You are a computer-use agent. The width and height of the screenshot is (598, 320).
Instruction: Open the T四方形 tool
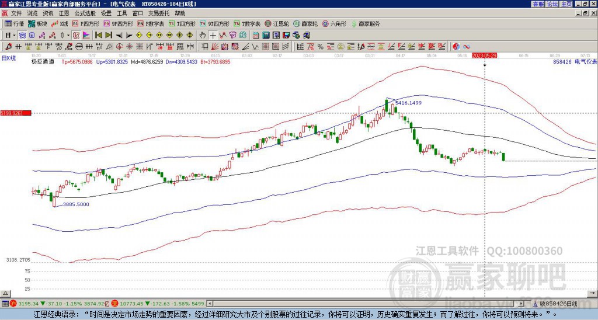coord(182,23)
